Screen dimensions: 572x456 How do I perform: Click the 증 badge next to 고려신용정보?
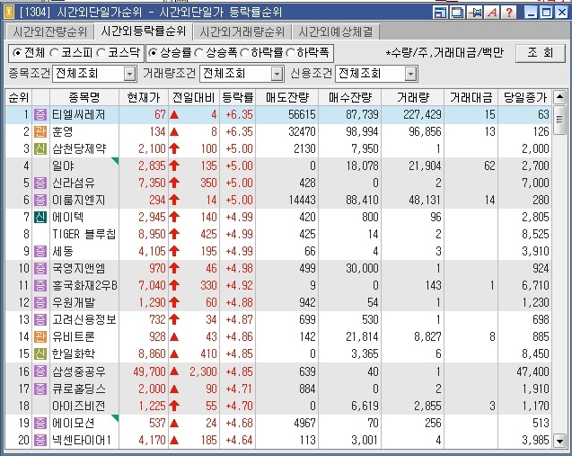pos(40,319)
